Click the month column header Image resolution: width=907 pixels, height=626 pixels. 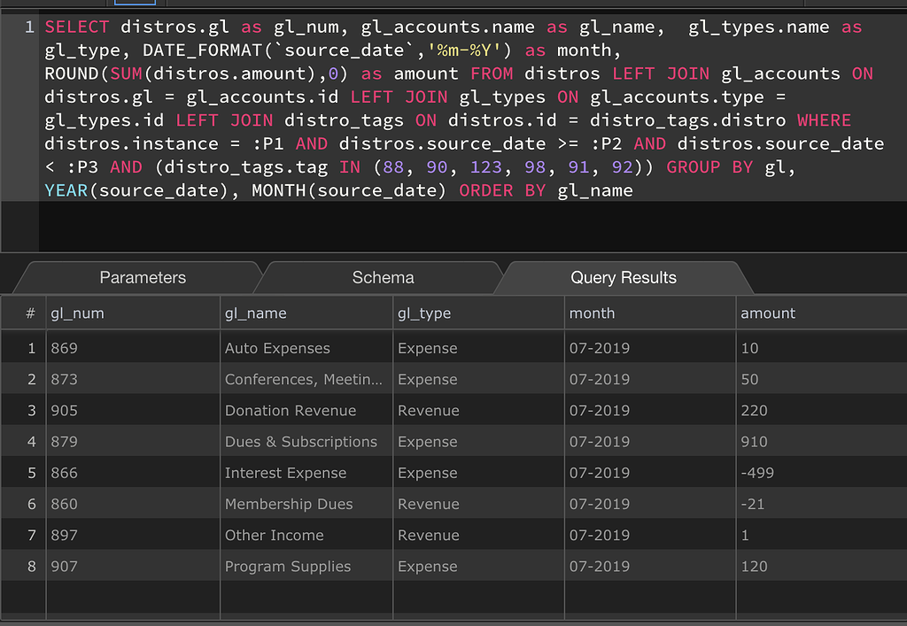click(x=592, y=313)
